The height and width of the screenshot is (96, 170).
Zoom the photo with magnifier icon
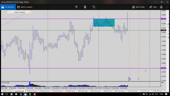click(76, 7)
